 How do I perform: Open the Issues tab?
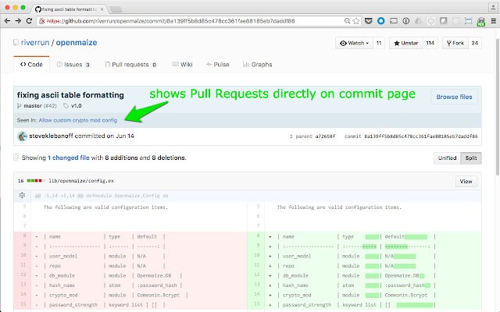[x=73, y=65]
